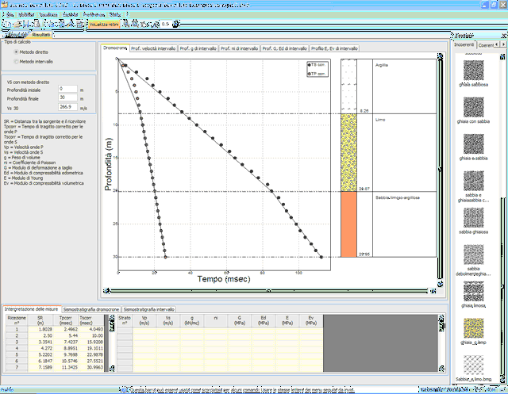
Task: Click the first zoom magnifier icon
Action: tap(126, 24)
